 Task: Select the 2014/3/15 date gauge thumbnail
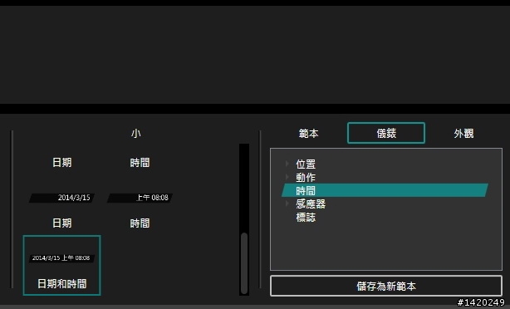coord(61,198)
